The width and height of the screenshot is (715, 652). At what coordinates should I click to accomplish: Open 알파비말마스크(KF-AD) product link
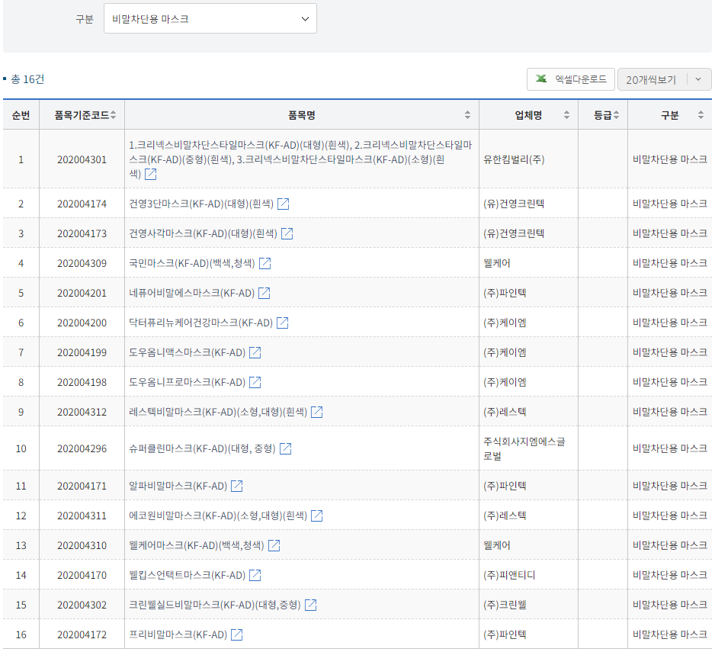click(178, 486)
